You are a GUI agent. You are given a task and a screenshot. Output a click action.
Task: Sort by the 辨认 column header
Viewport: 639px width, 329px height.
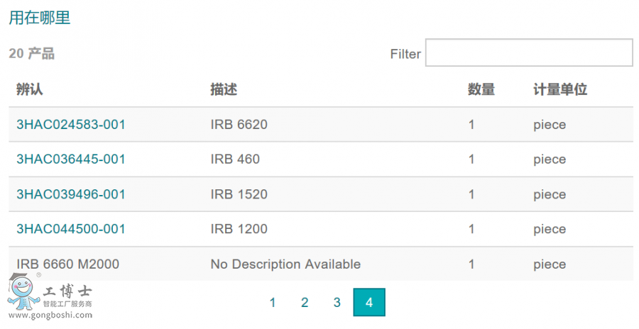30,90
